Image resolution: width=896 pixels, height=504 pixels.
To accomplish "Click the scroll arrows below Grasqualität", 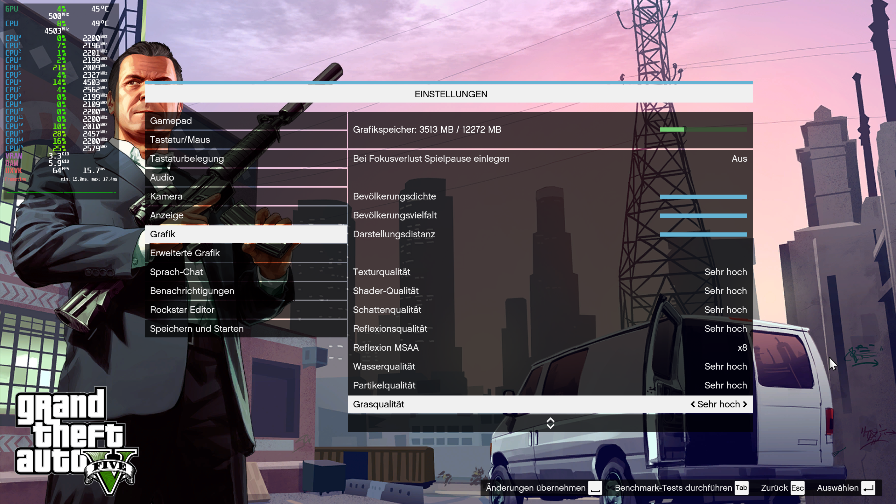I will [x=550, y=423].
